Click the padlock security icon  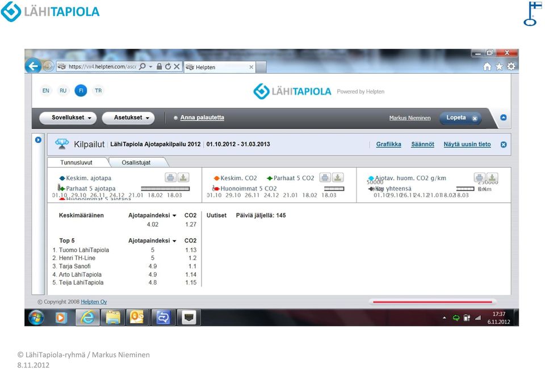(x=159, y=66)
